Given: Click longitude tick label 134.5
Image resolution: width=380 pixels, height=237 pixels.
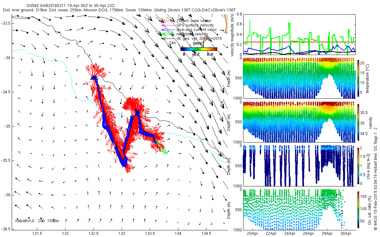Looking at the screenshot, I should [x=206, y=234].
